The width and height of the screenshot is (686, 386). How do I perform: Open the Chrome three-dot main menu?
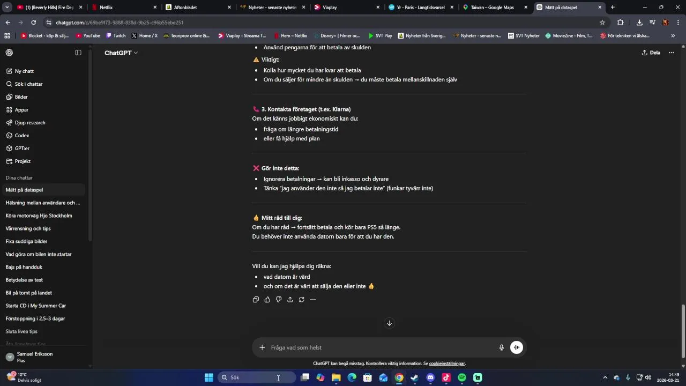coord(678,23)
